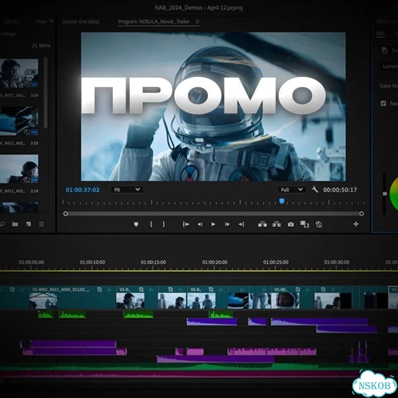Expand hidden panel tabs with double chevron

[x=51, y=21]
